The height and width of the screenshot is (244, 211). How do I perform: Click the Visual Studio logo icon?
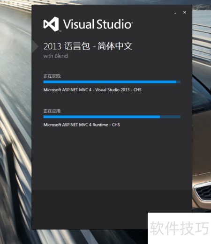pyautogui.click(x=51, y=24)
